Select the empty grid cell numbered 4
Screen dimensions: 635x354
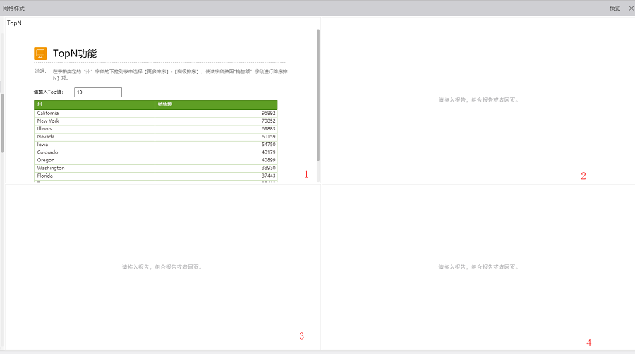pyautogui.click(x=478, y=267)
